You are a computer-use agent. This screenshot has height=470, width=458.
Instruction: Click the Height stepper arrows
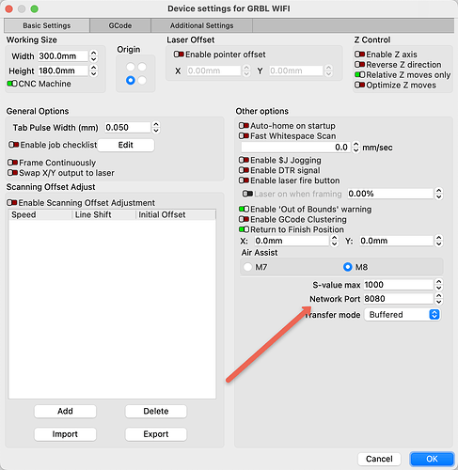tap(93, 70)
